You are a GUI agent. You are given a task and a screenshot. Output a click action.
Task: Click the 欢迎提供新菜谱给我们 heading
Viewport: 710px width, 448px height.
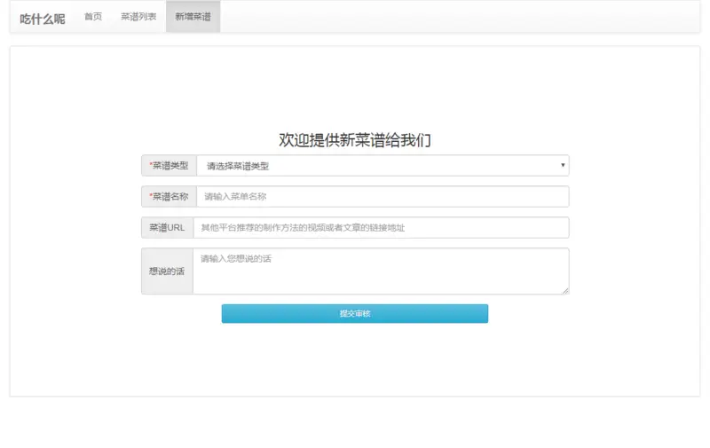click(355, 140)
